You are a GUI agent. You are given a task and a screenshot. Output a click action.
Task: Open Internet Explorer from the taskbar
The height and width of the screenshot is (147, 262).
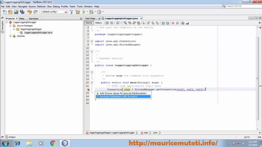tap(18, 143)
